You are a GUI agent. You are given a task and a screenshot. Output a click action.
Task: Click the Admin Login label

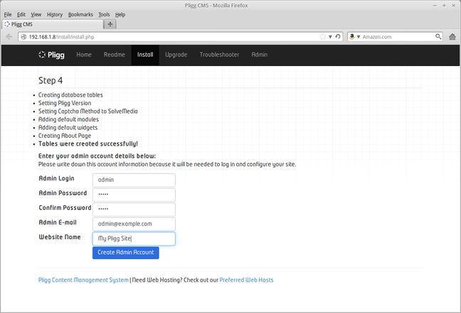56,178
